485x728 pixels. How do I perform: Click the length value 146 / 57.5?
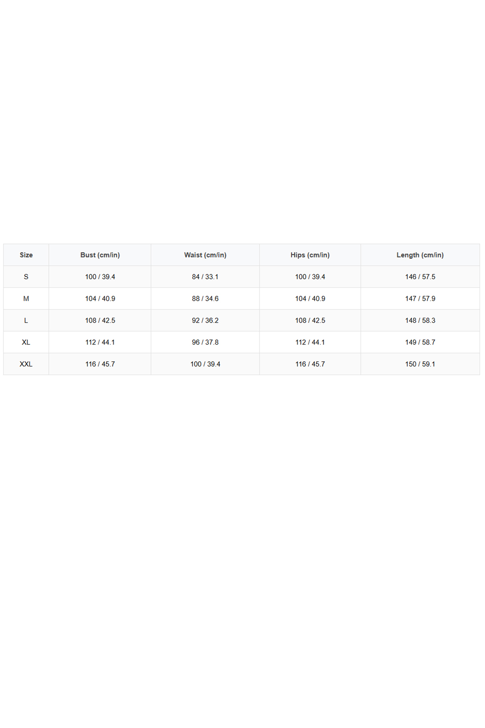420,277
